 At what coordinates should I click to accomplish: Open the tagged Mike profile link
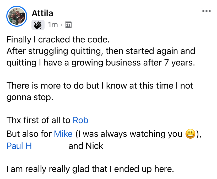point(63,134)
